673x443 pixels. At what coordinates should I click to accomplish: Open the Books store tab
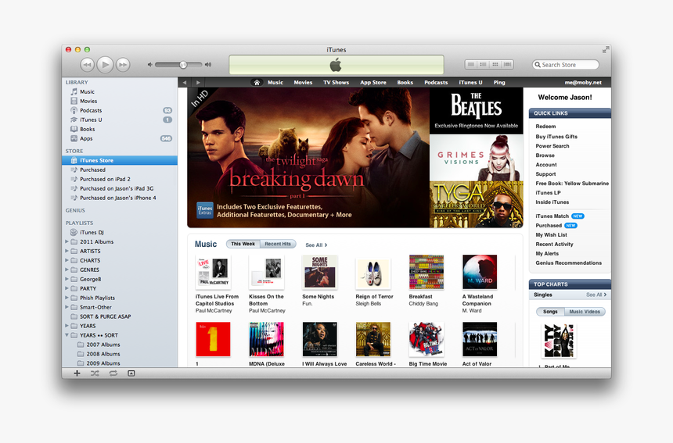pyautogui.click(x=405, y=82)
